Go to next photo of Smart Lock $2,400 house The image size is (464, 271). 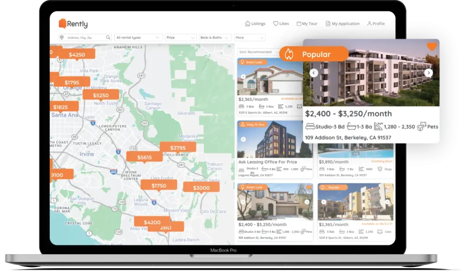pyautogui.click(x=307, y=202)
